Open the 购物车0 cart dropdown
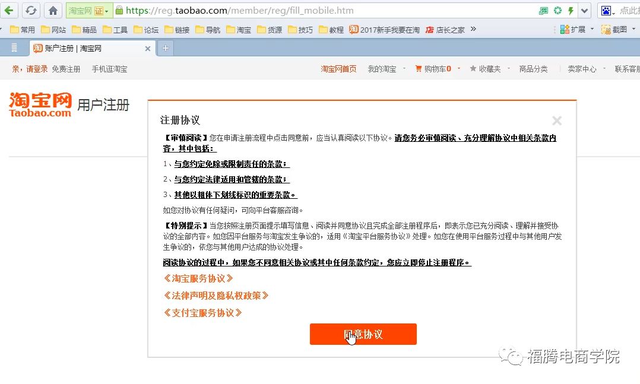The width and height of the screenshot is (640, 384). tap(438, 68)
